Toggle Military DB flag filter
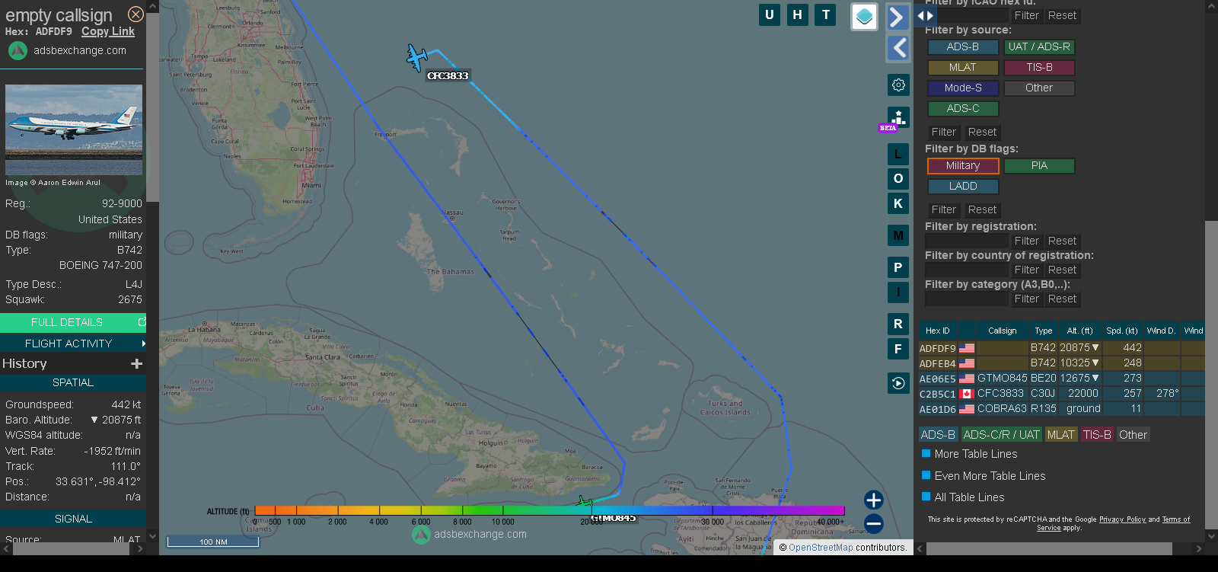 point(963,166)
